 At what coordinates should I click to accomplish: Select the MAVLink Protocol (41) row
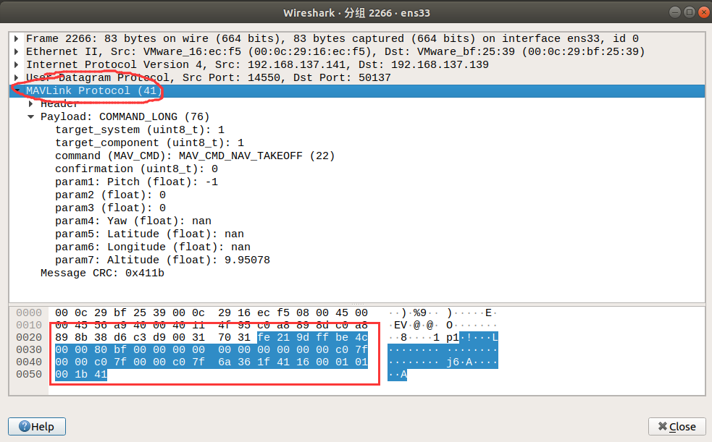point(357,90)
